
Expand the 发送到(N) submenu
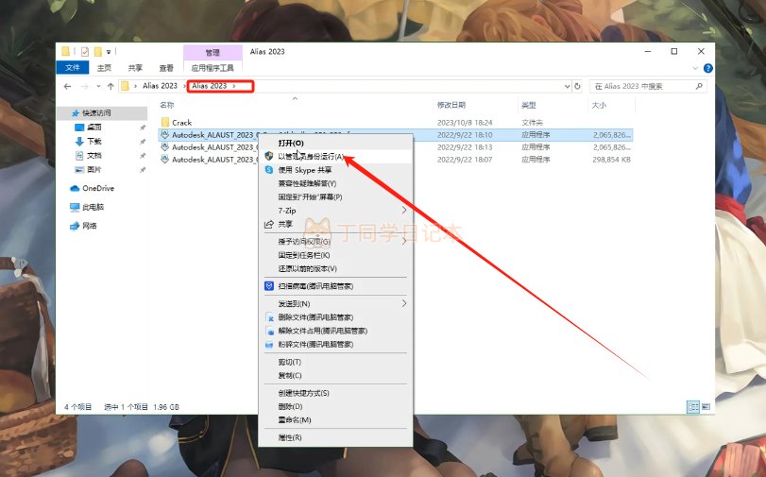tap(404, 303)
